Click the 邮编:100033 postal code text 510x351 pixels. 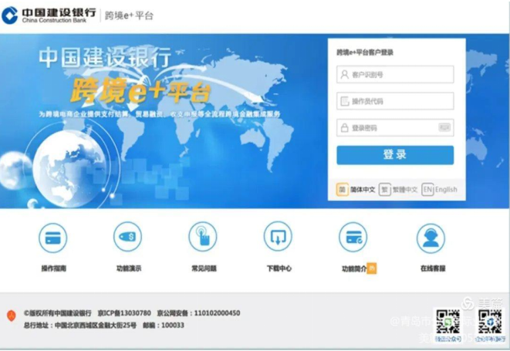[164, 325]
